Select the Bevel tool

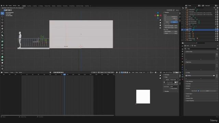coord(2,48)
